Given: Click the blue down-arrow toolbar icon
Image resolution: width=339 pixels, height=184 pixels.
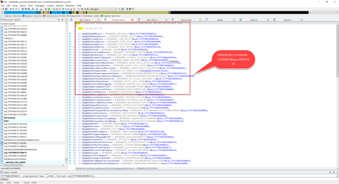Looking at the screenshot, I should [x=37, y=9].
